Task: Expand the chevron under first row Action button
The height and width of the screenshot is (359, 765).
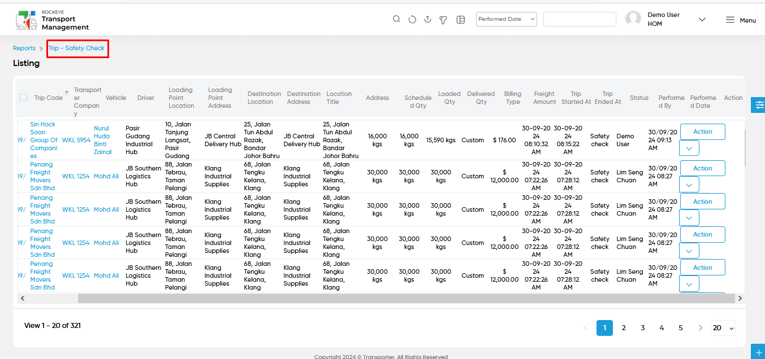Action: 689,148
